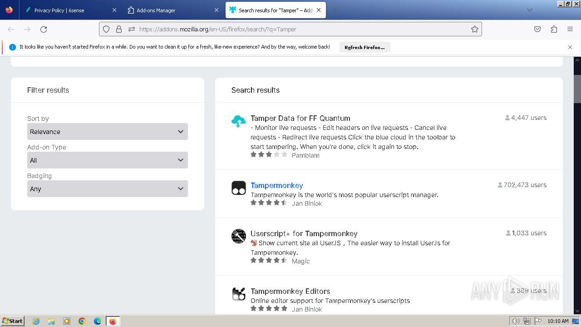Open a new tab with plus button
The image size is (581, 327).
point(335,10)
